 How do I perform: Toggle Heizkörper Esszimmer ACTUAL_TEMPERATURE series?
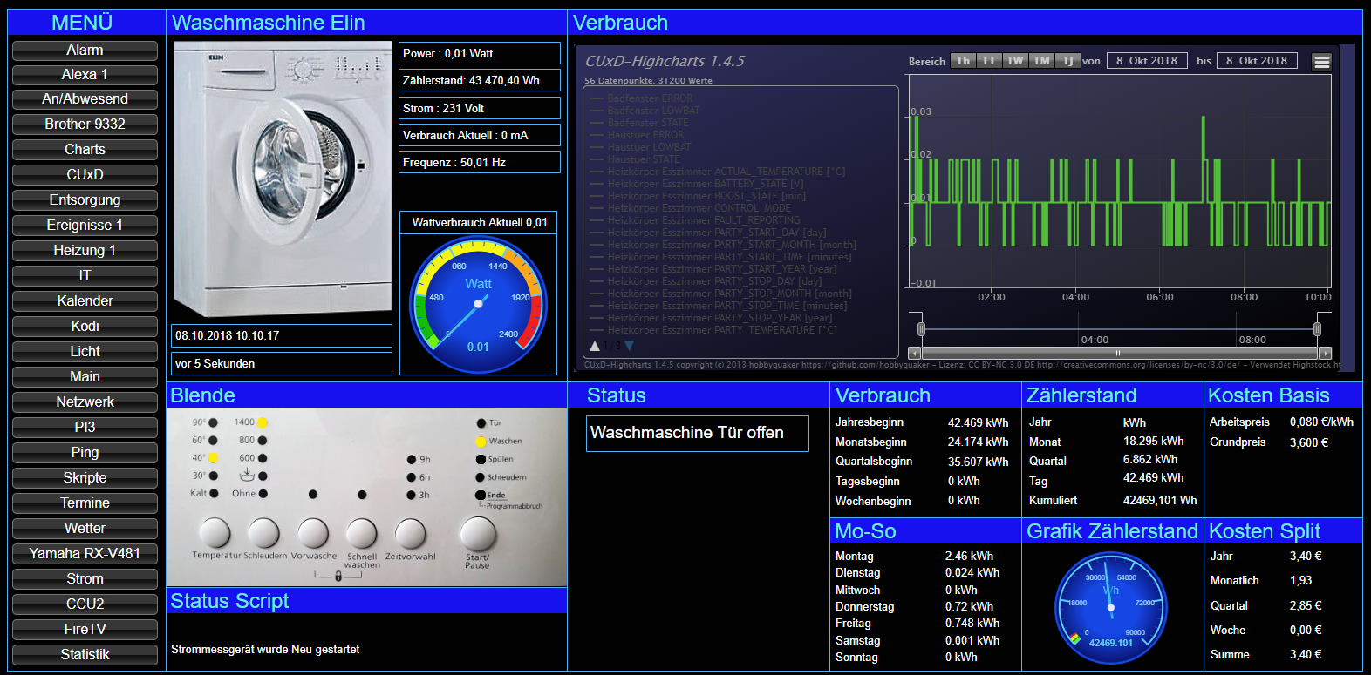point(718,172)
